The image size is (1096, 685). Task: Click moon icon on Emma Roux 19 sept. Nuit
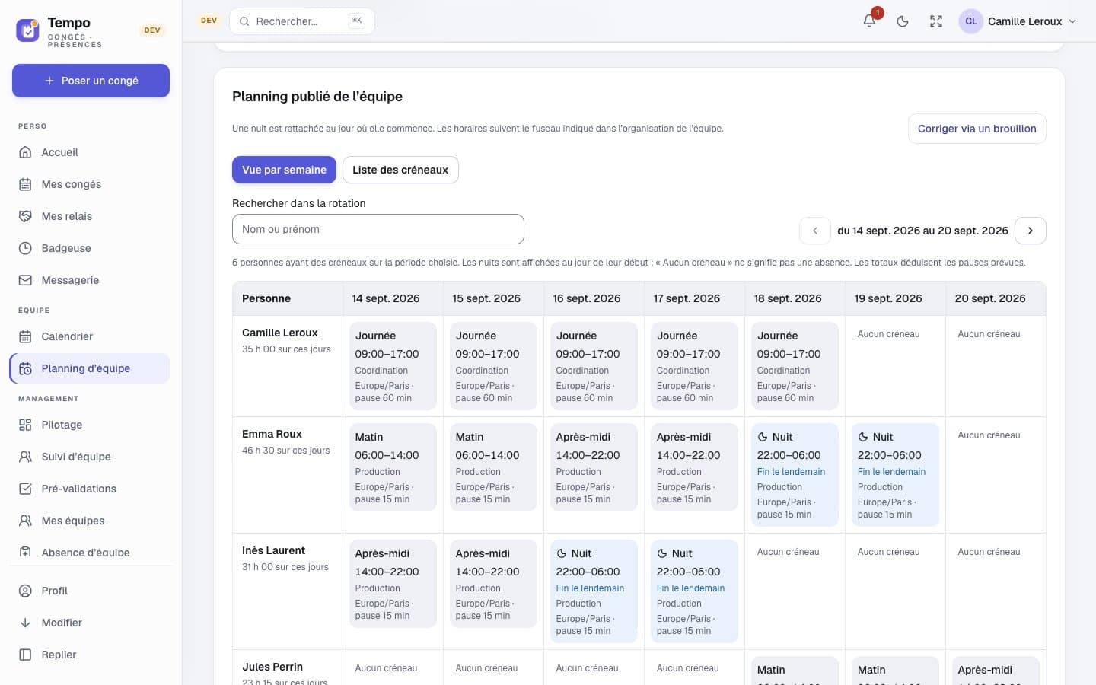863,437
